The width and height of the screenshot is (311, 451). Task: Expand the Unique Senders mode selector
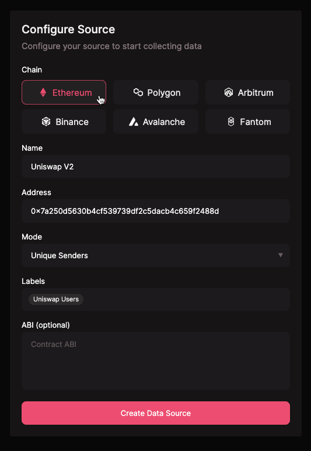[x=156, y=255]
